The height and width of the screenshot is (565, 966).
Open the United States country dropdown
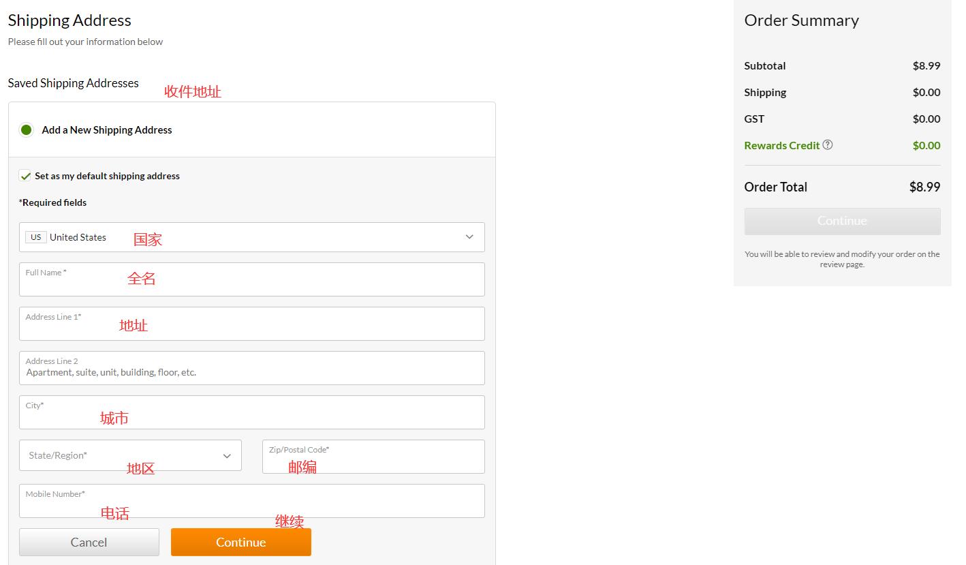coord(251,237)
